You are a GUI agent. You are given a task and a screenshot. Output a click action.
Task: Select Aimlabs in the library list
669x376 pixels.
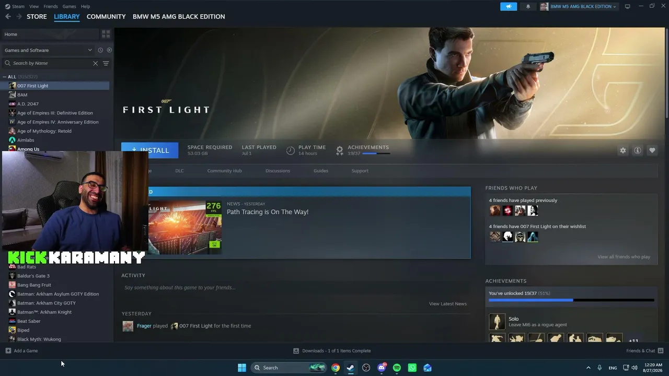(x=26, y=140)
